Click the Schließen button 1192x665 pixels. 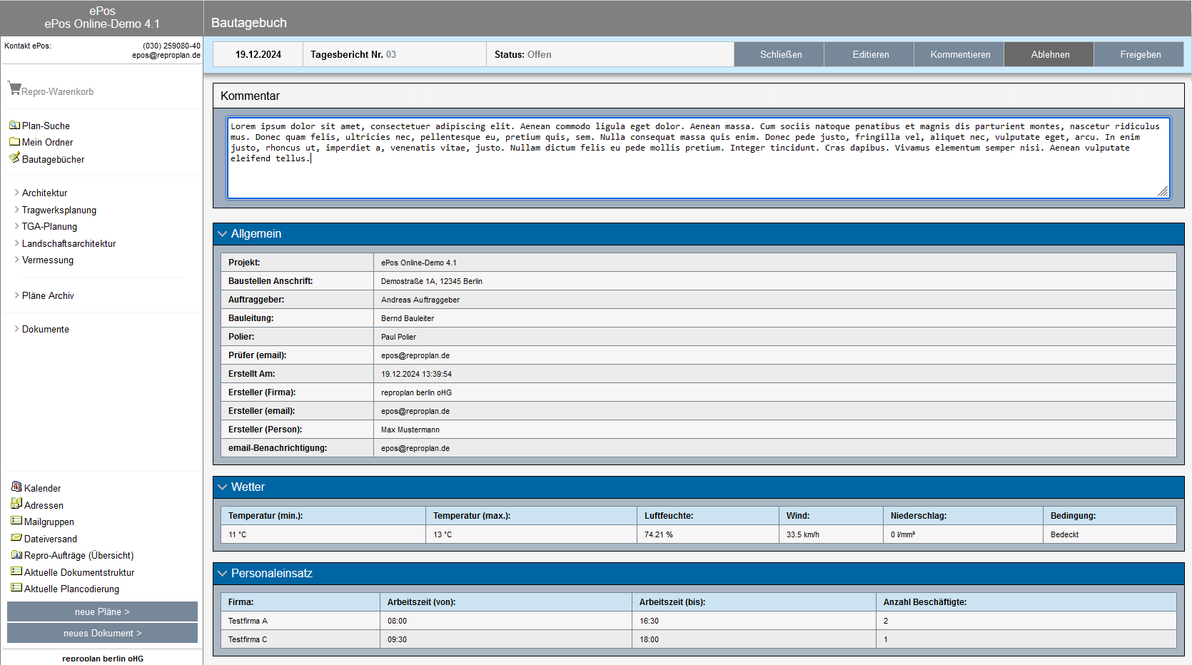[779, 54]
